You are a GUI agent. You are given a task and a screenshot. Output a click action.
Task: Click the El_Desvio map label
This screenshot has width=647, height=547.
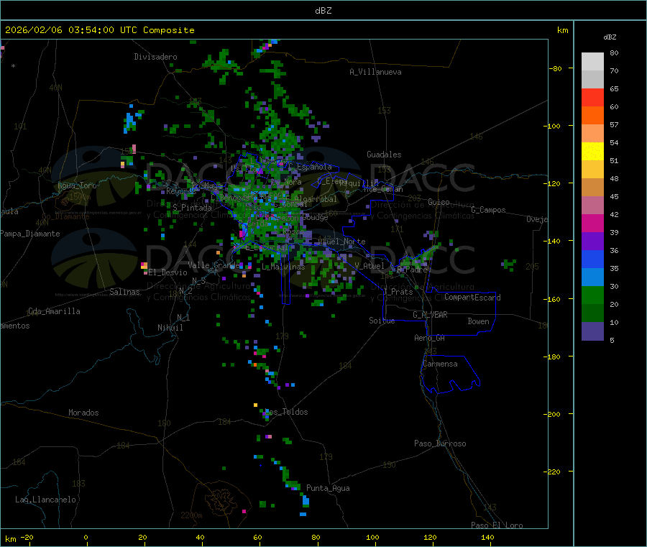[x=168, y=272]
